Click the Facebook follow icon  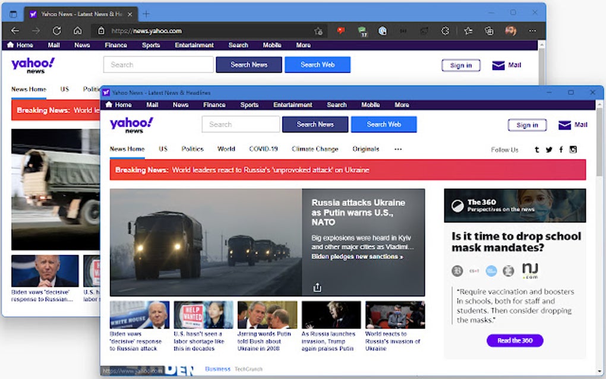(x=561, y=149)
